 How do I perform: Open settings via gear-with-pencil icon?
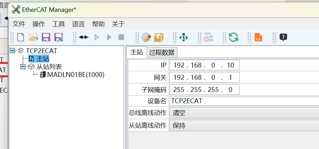[146, 37]
